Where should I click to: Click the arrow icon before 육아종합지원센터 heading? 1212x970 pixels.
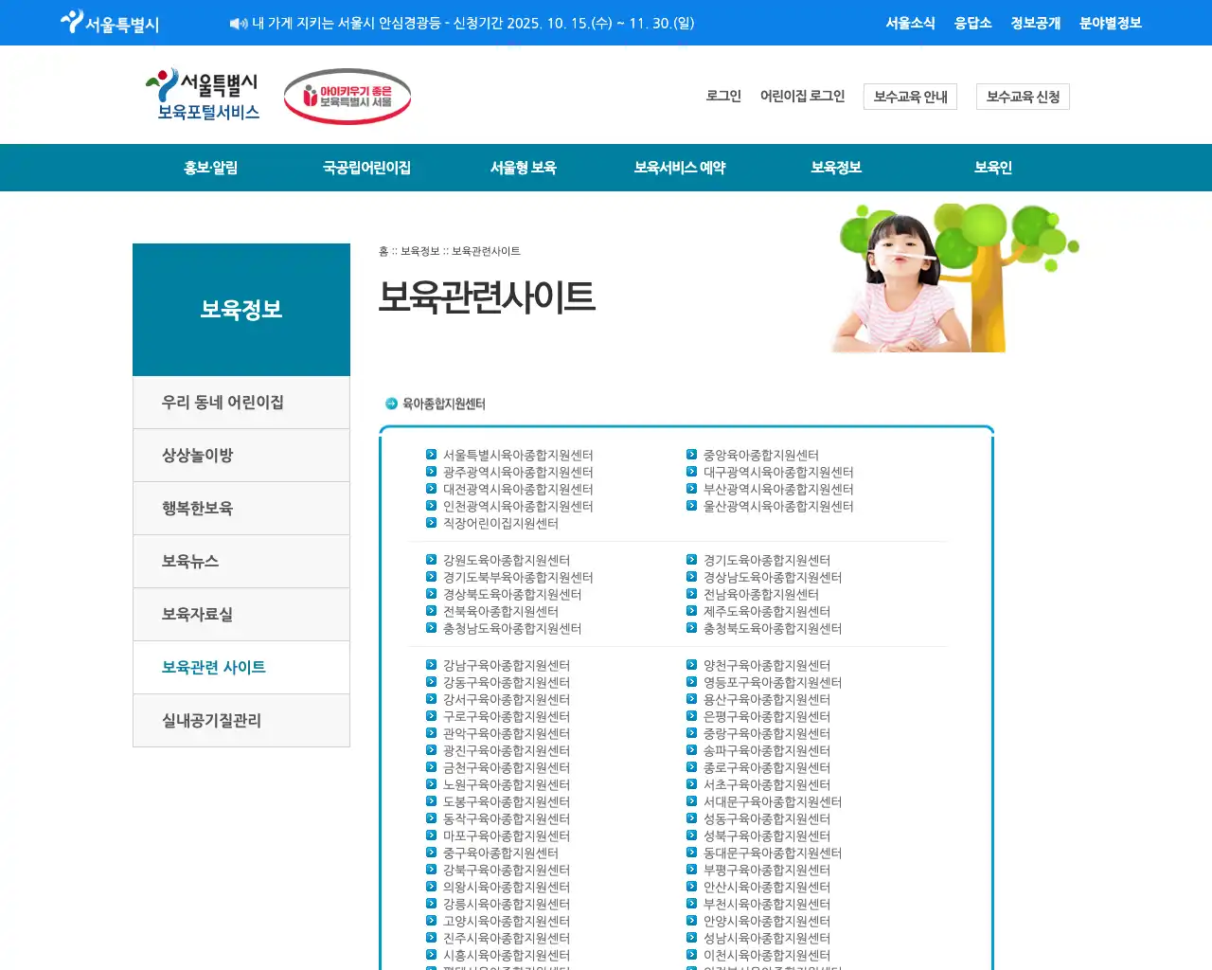(390, 403)
